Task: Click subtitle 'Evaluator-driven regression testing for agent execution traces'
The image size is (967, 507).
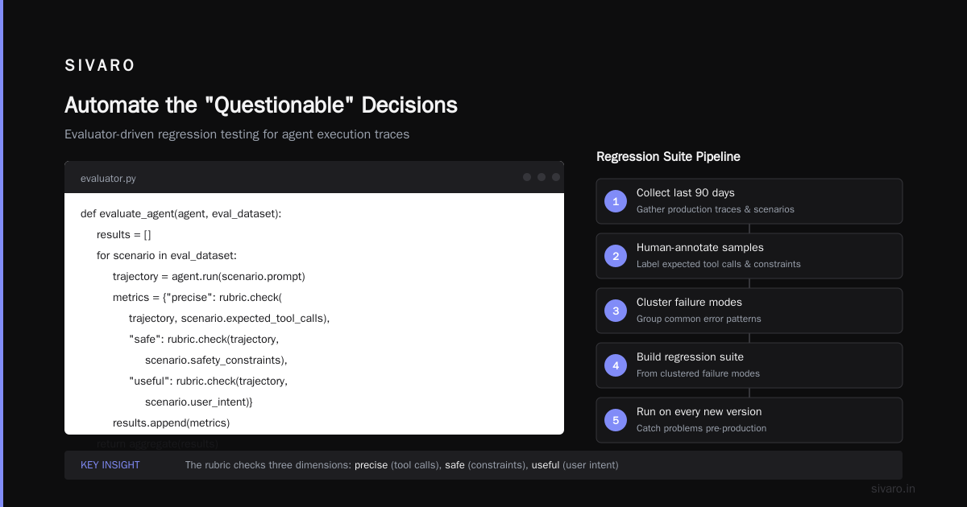Action: tap(237, 134)
